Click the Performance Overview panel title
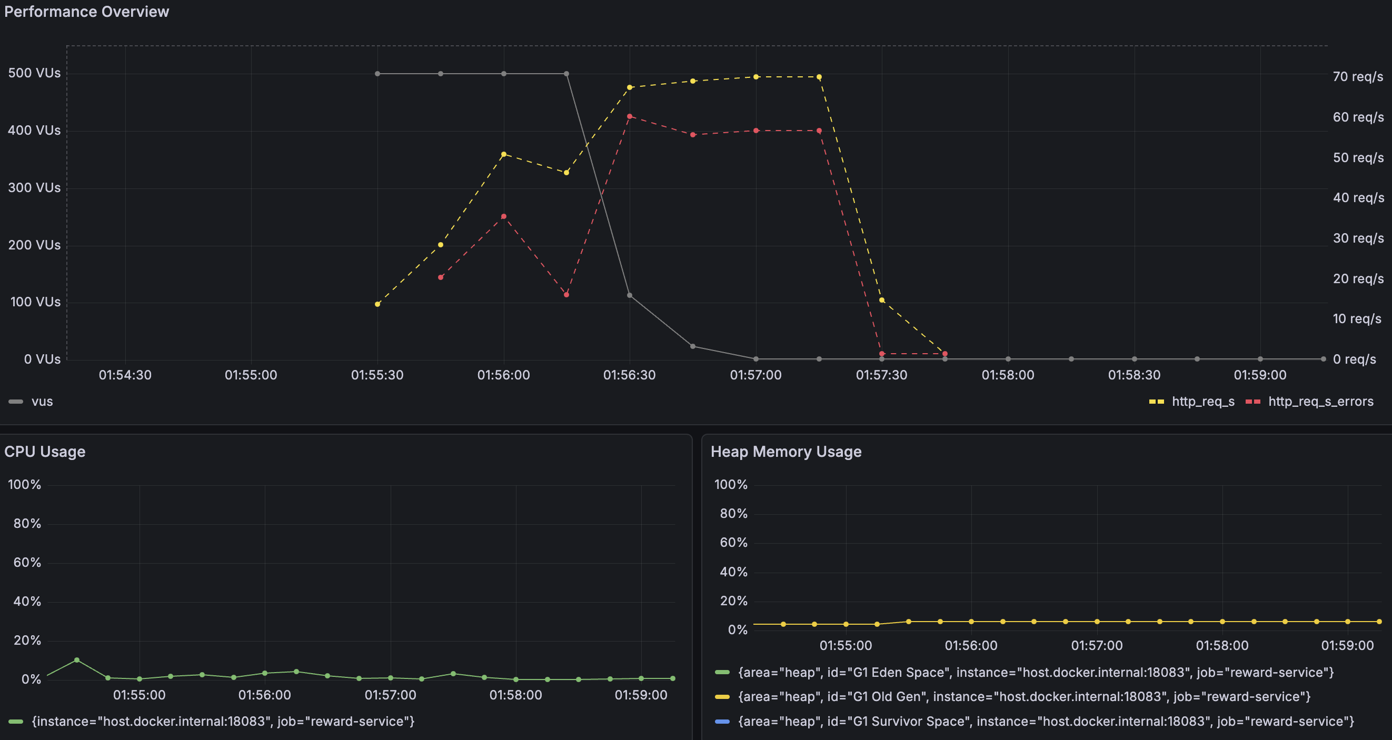Image resolution: width=1392 pixels, height=740 pixels. coord(86,12)
